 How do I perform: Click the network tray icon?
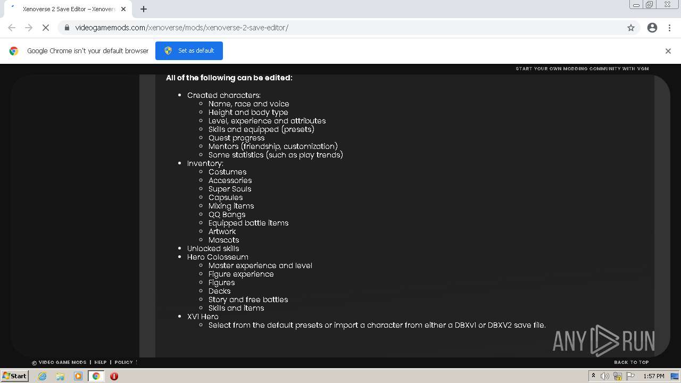[x=618, y=376]
